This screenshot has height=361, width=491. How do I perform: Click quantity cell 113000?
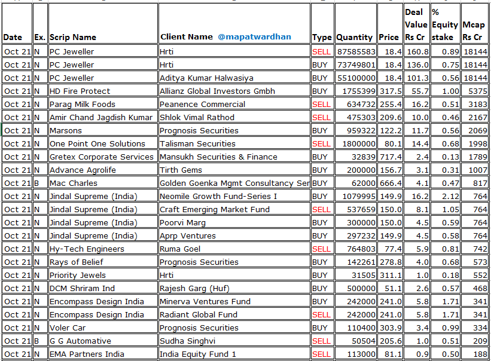(x=356, y=353)
